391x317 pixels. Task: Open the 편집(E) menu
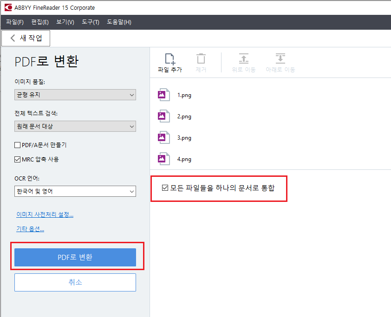40,22
